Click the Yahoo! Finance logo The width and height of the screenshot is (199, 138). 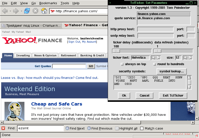pyautogui.click(x=32, y=40)
